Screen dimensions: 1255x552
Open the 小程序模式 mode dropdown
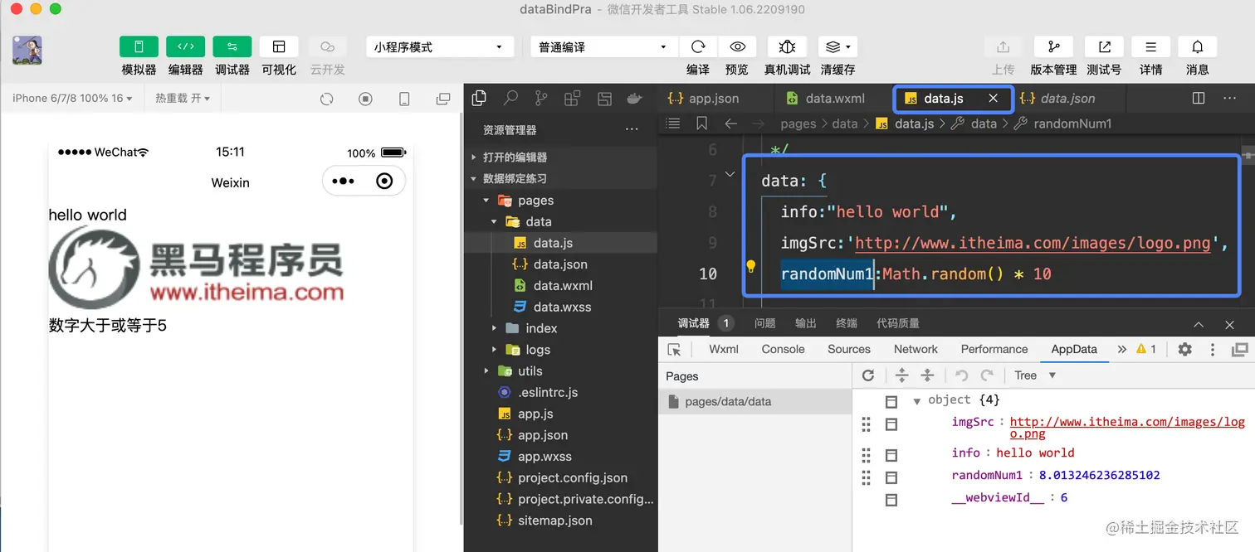tap(438, 47)
